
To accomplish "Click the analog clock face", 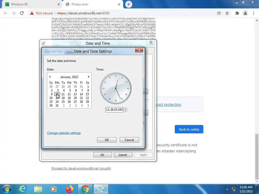I will pos(116,88).
